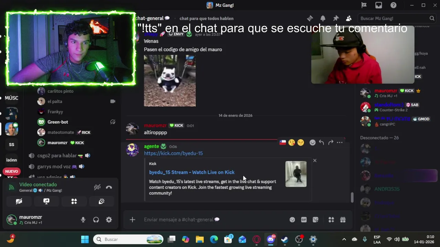React with the smirking face emoji
Image resolution: width=440 pixels, height=247 pixels.
click(301, 142)
